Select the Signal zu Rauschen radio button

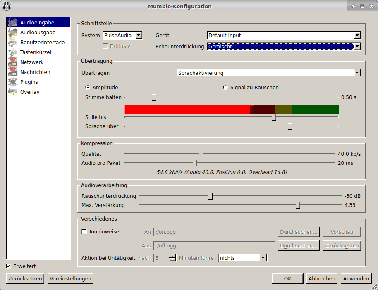coord(225,88)
